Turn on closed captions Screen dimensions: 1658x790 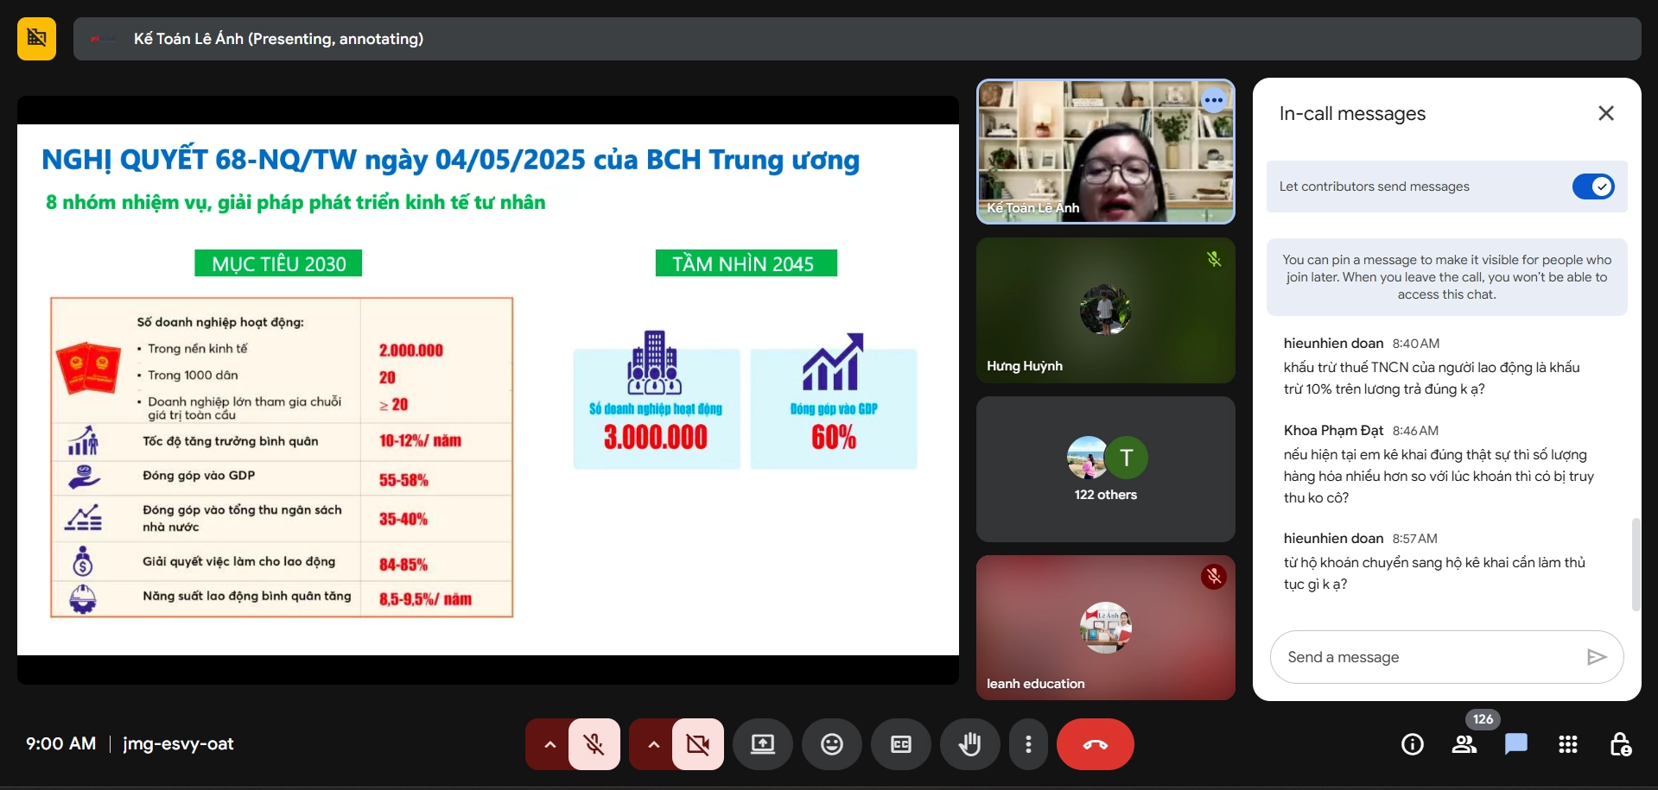tap(900, 743)
